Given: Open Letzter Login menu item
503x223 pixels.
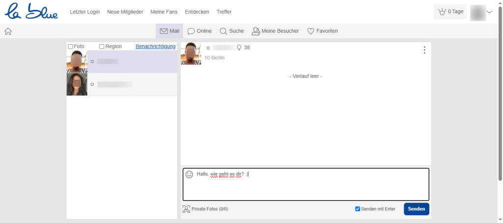Looking at the screenshot, I should coord(84,12).
